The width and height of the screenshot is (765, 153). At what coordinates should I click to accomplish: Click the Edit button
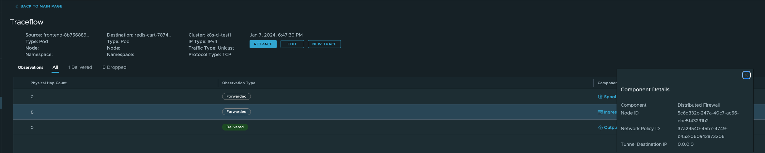pos(292,44)
